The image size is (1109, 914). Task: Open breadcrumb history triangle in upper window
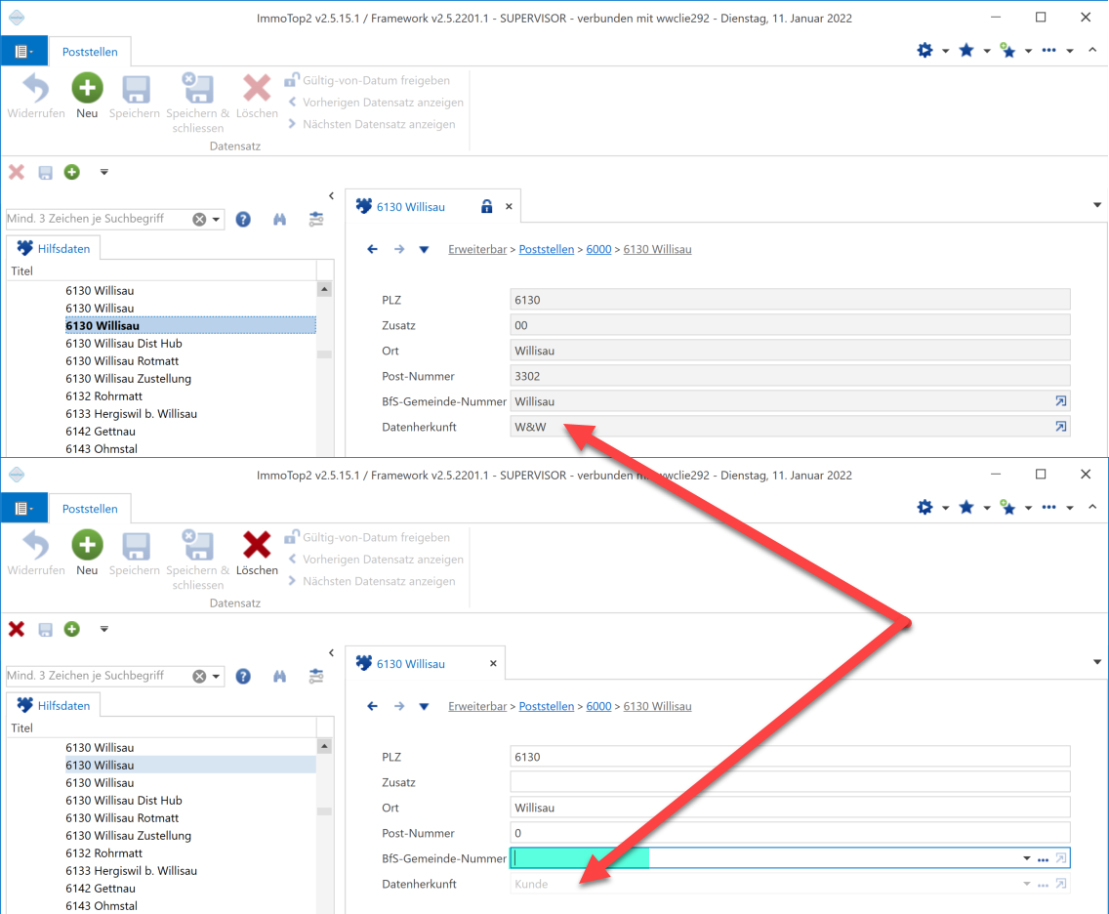[424, 249]
